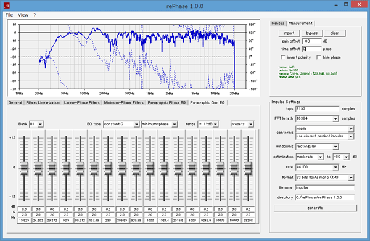Open the optimization -80 dB dropdown

341,157
